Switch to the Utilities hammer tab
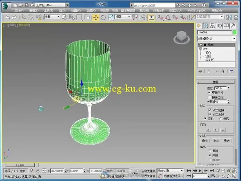The height and width of the screenshot is (181, 241). tap(233, 26)
